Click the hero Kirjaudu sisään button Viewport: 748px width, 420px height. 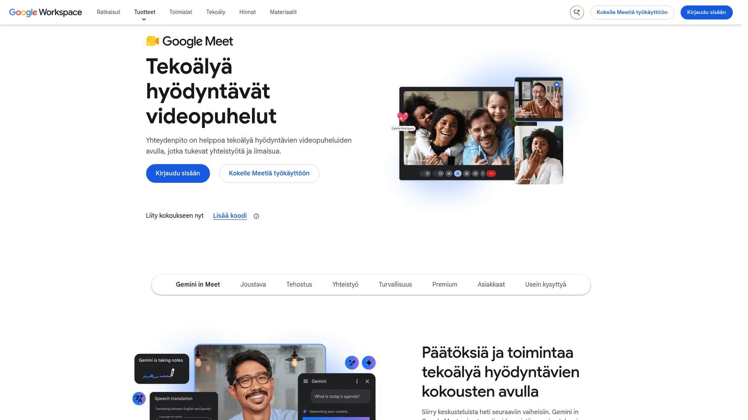coord(178,173)
